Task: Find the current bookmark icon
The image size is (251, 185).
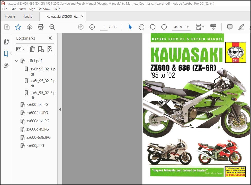Action: 50,49
